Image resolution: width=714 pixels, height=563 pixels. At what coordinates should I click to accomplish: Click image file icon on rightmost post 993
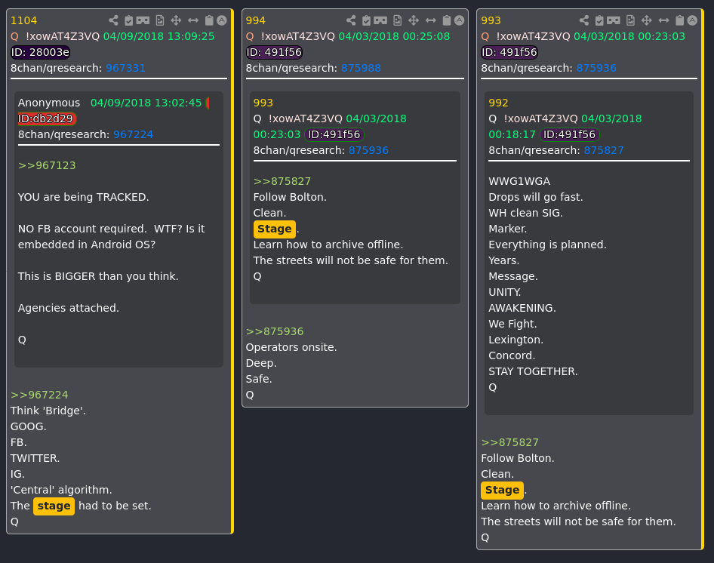(x=631, y=20)
